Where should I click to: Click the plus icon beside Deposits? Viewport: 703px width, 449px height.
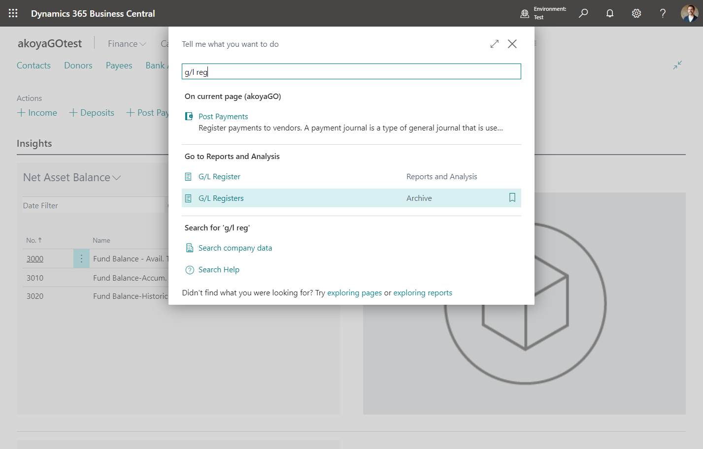tap(73, 113)
